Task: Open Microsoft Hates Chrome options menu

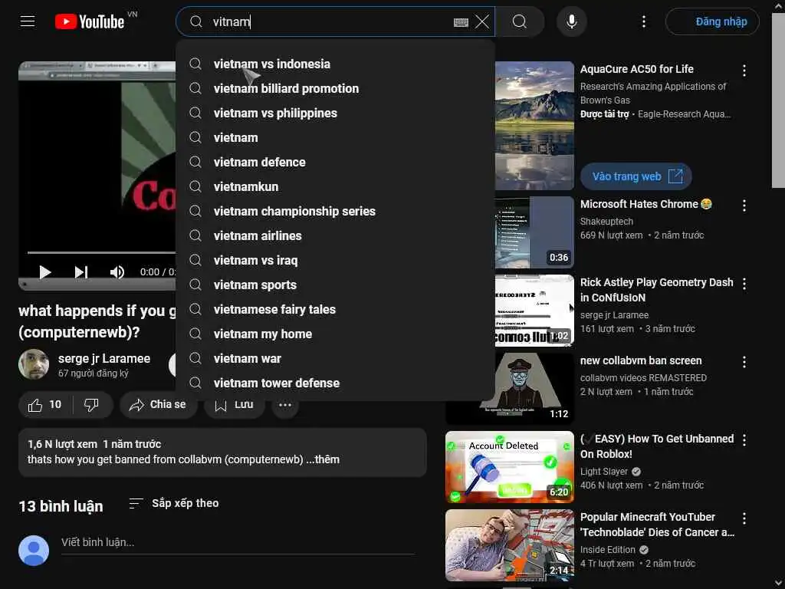Action: [744, 206]
